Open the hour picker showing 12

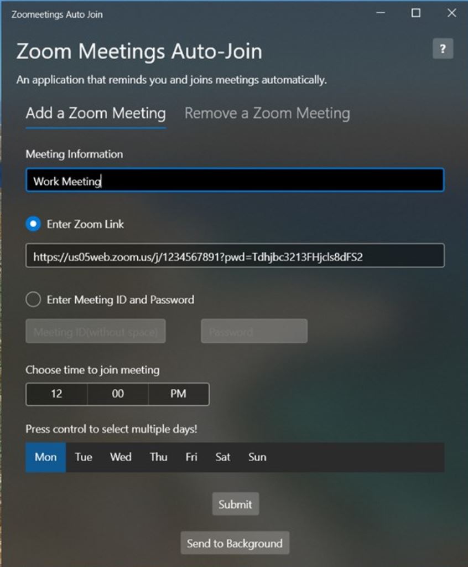pos(56,394)
